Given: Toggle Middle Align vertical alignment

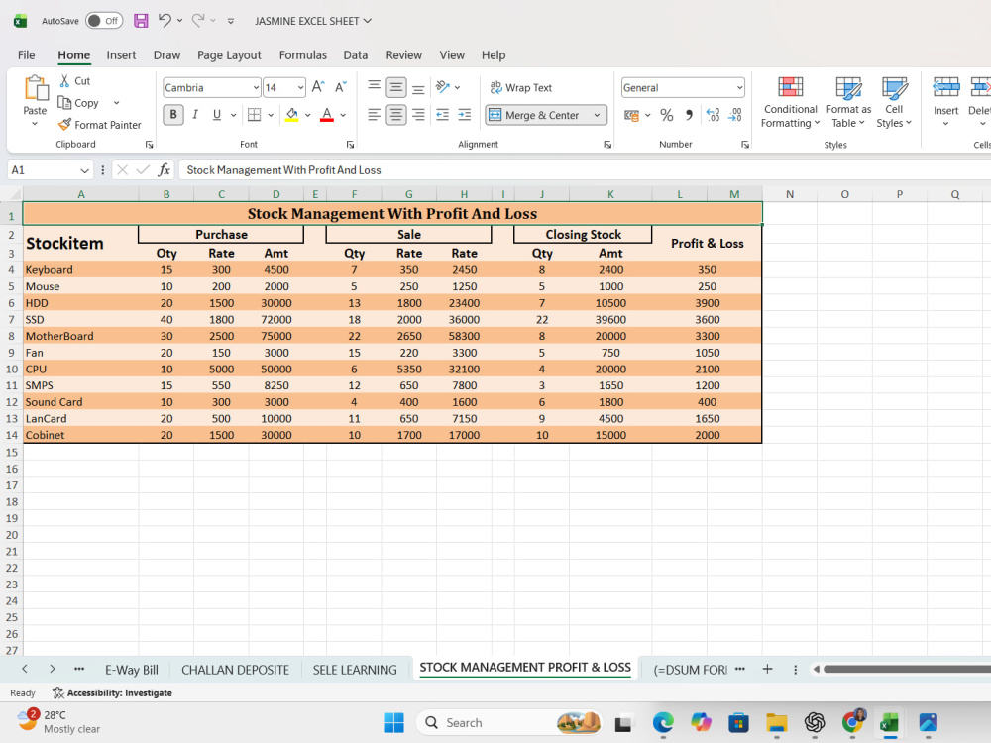Looking at the screenshot, I should pyautogui.click(x=396, y=87).
